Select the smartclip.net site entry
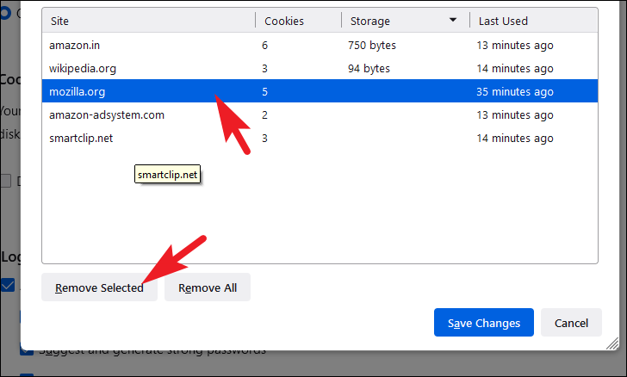627x377 pixels. click(x=320, y=138)
